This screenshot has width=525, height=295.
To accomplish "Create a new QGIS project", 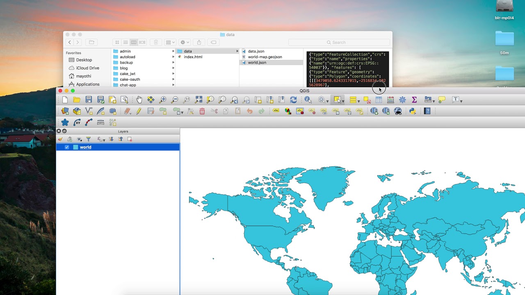I will pyautogui.click(x=65, y=100).
